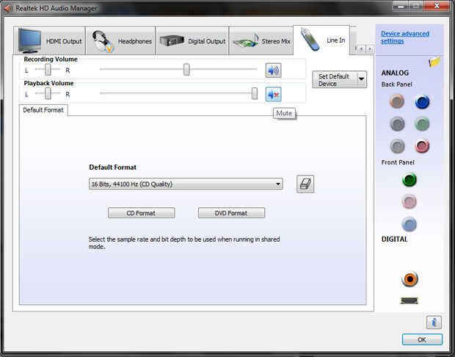Confirm with the OK button
The width and height of the screenshot is (455, 357).
[x=422, y=339]
